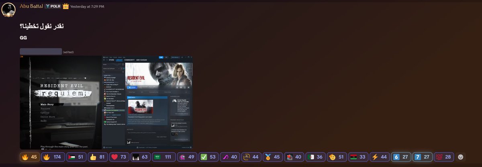
Task: Click the thumbs up reaction 81
Action: [98, 157]
